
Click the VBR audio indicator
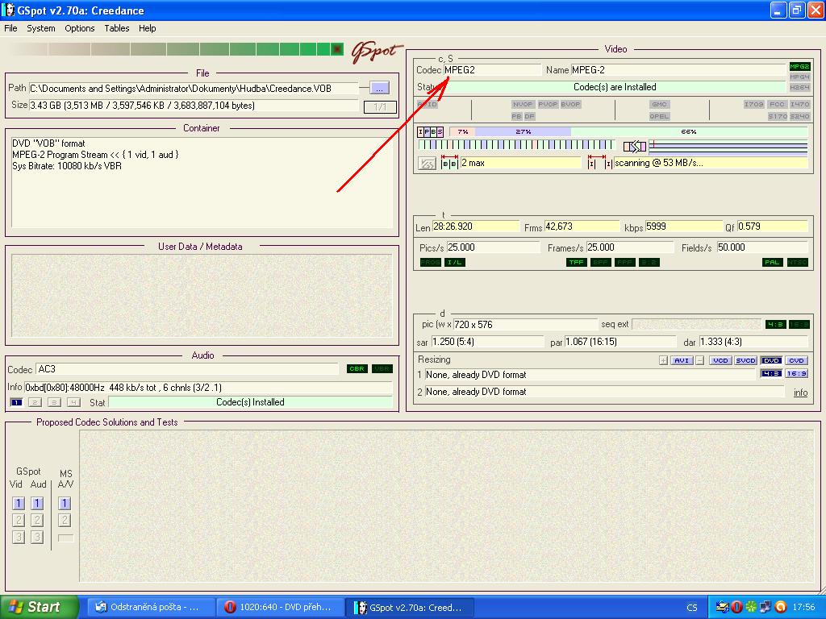tap(382, 368)
